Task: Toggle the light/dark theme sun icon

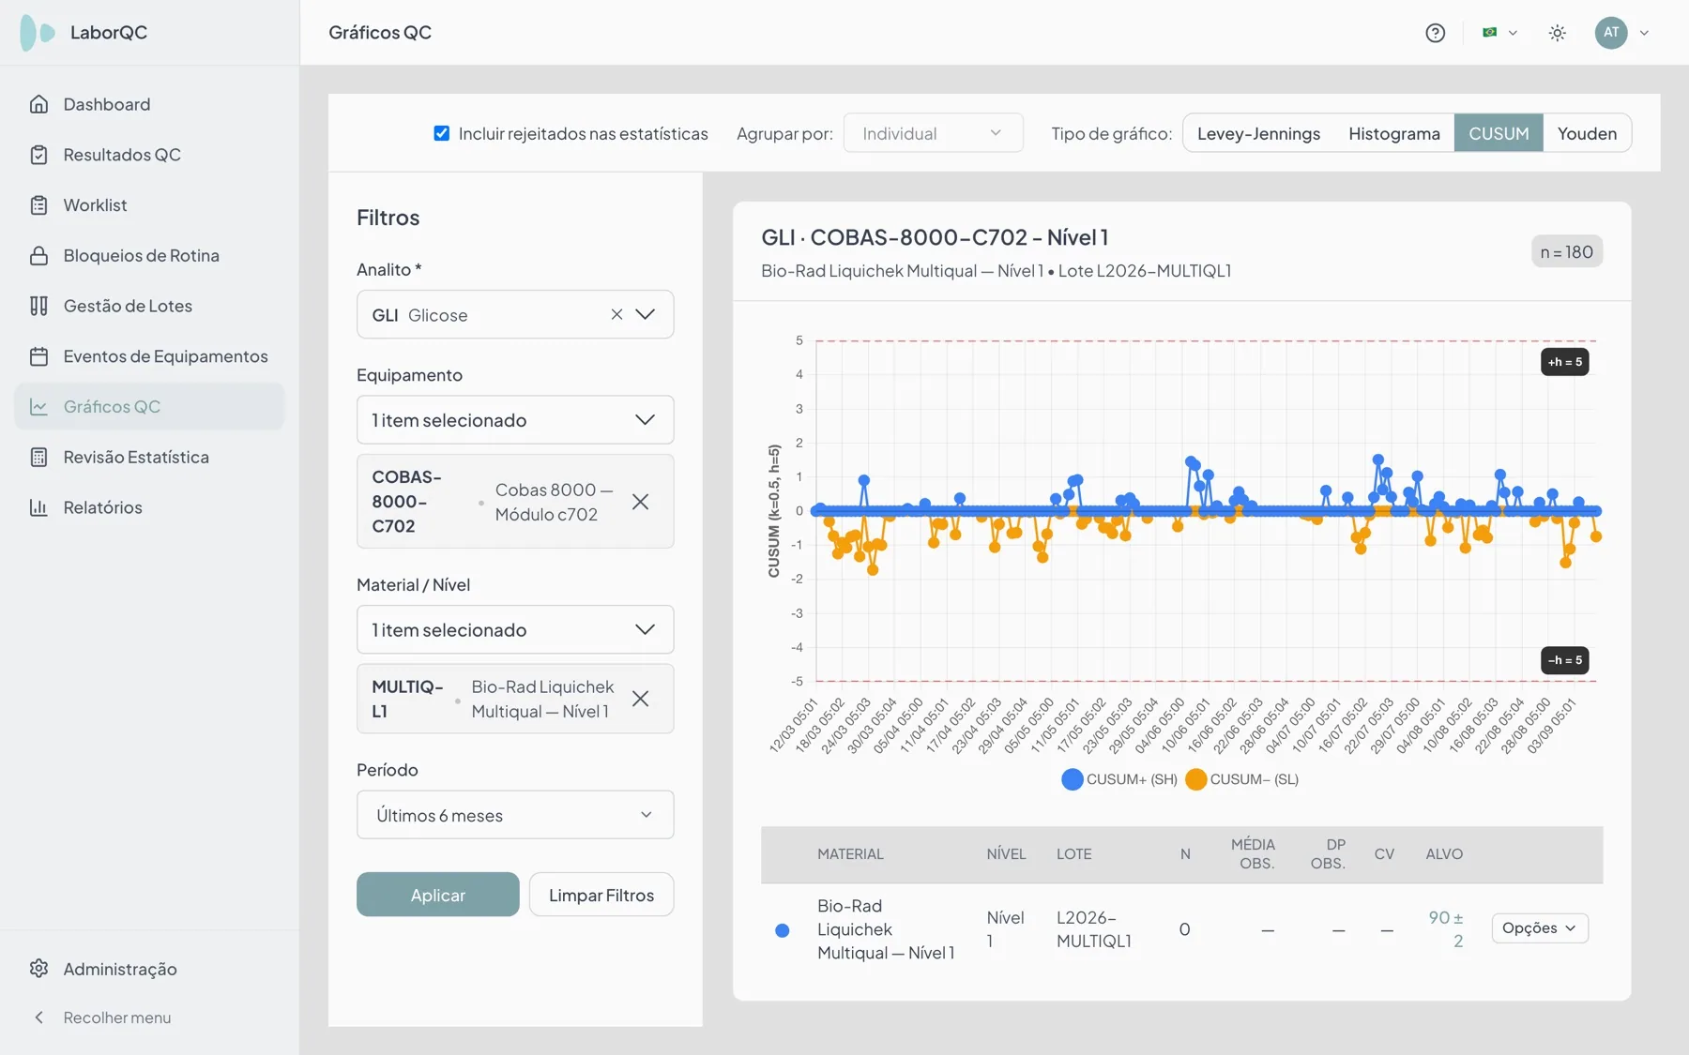Action: [x=1557, y=33]
